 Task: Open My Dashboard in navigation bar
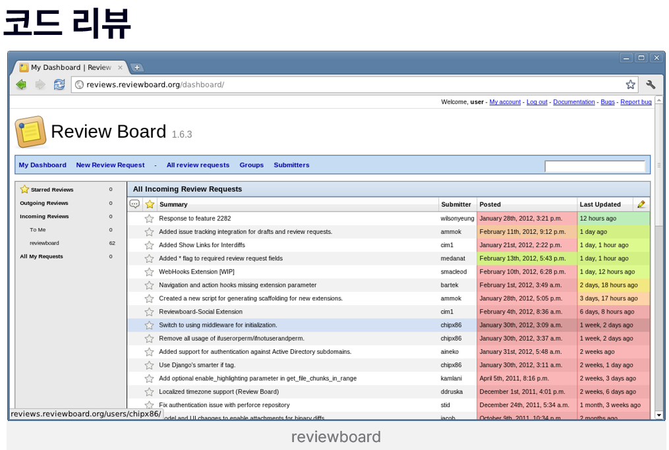click(42, 165)
